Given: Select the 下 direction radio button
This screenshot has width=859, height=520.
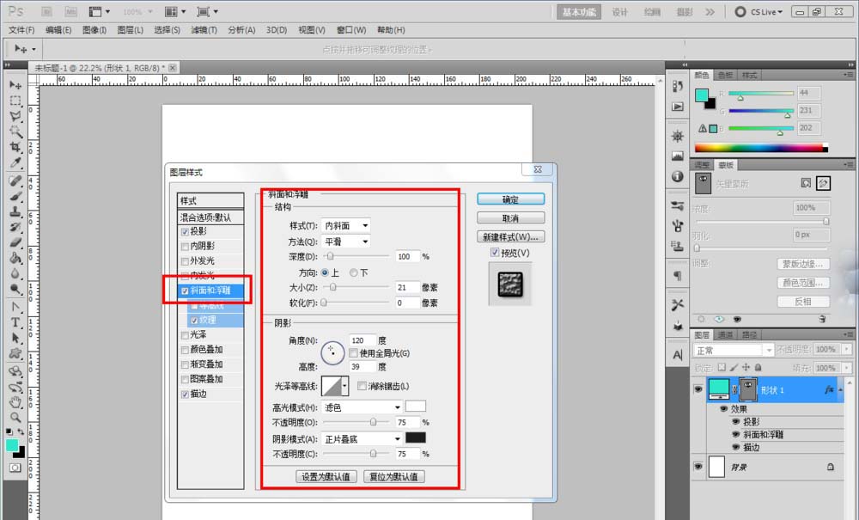Looking at the screenshot, I should coord(353,272).
